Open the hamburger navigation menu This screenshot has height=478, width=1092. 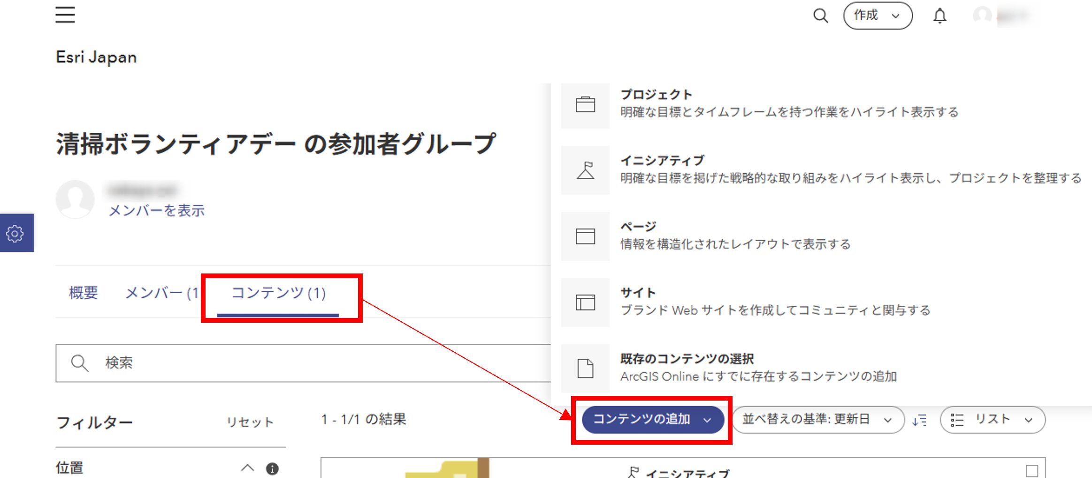[x=65, y=15]
